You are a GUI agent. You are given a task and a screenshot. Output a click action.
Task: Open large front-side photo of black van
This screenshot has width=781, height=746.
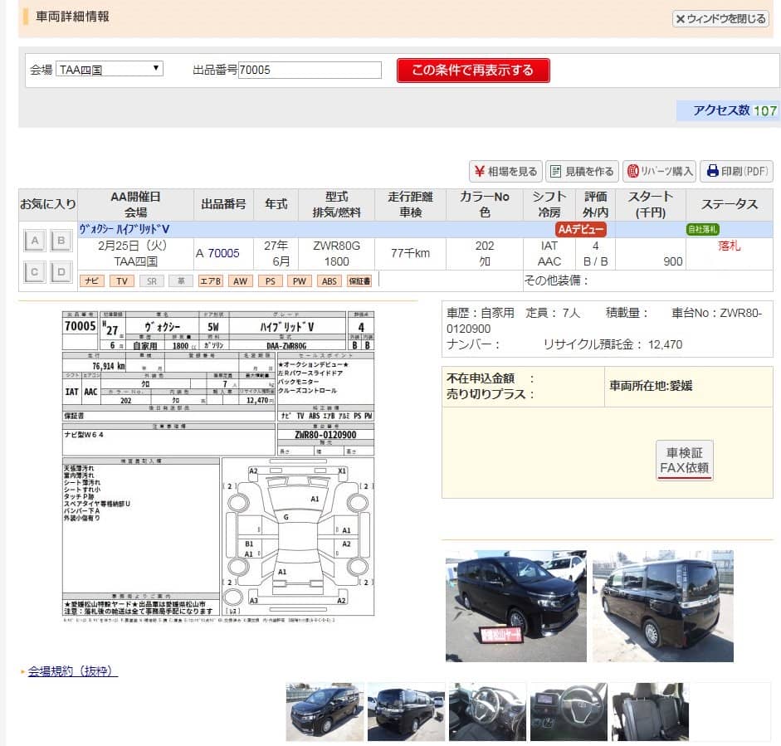[x=515, y=606]
